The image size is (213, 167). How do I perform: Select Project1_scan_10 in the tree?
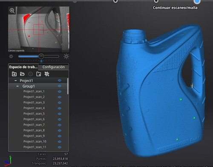(x=35, y=141)
